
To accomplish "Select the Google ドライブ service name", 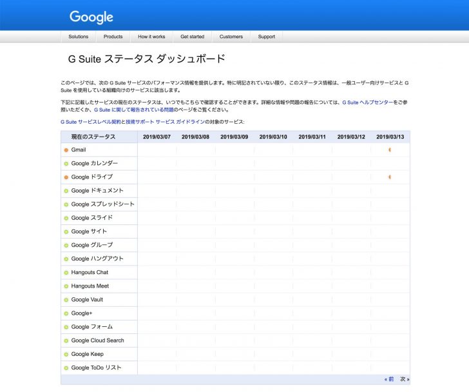I will [x=92, y=177].
